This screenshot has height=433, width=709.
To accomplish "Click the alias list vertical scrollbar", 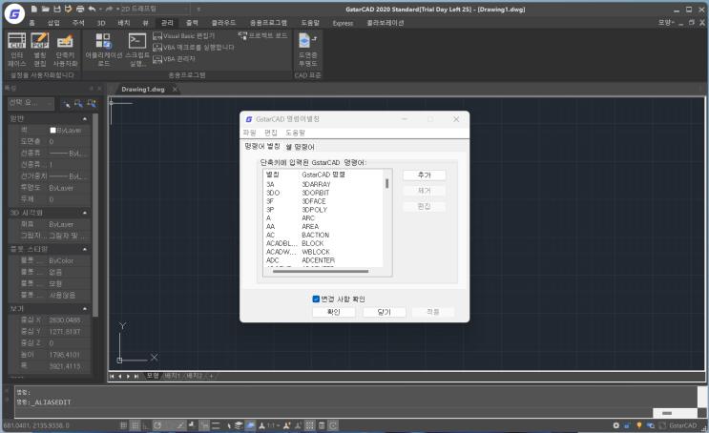I will coord(387,183).
